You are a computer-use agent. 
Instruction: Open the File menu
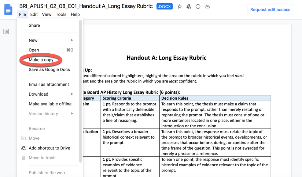coord(22,14)
